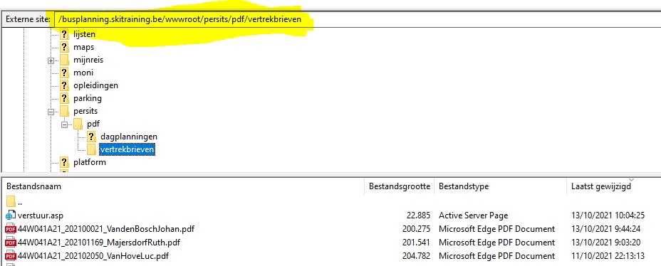The image size is (661, 266).
Task: Click the verstuur.asp globe file icon
Action: pyautogui.click(x=11, y=216)
